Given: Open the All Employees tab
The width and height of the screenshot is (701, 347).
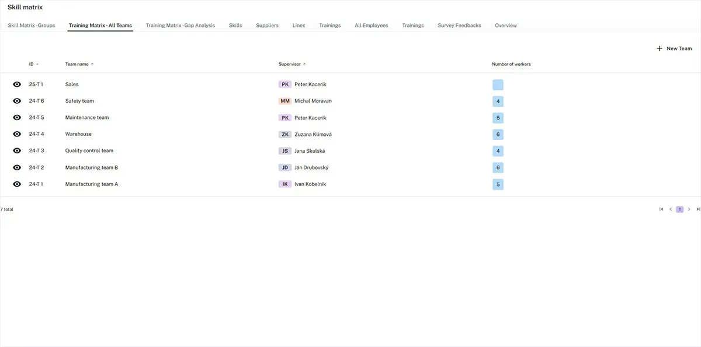Looking at the screenshot, I should (372, 26).
